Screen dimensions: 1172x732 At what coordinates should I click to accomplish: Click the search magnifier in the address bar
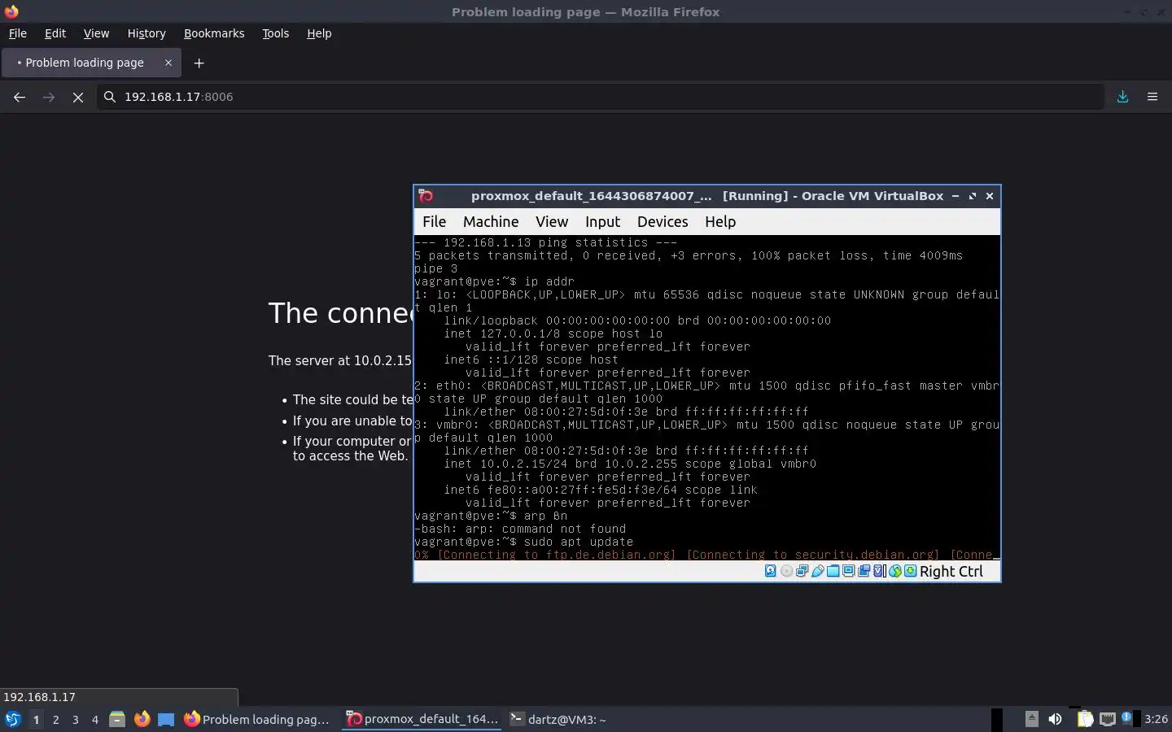110,97
